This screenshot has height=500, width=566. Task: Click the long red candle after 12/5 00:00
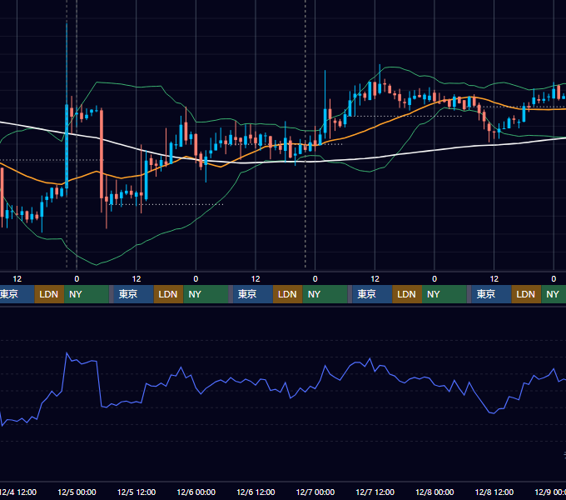click(x=102, y=153)
